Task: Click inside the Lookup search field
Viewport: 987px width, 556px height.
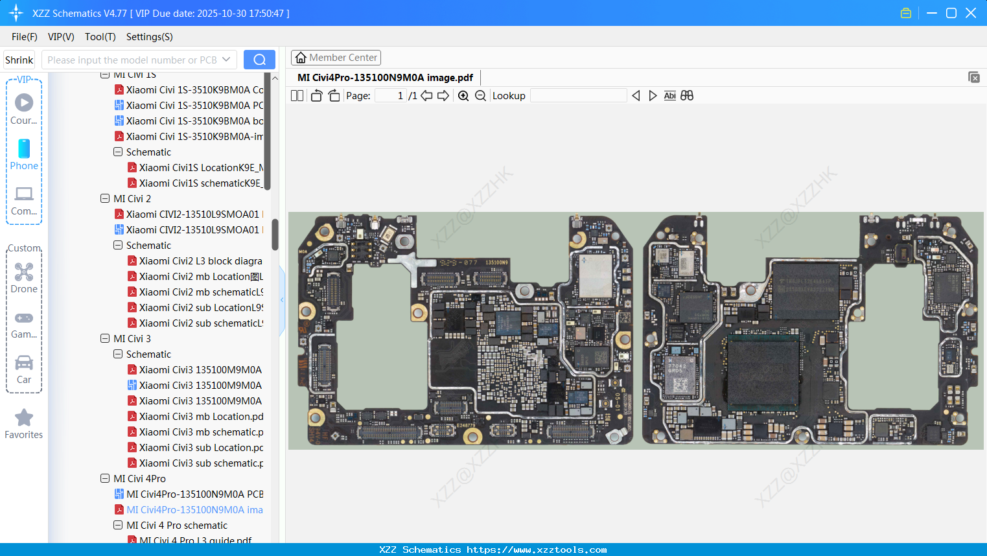Action: click(578, 95)
